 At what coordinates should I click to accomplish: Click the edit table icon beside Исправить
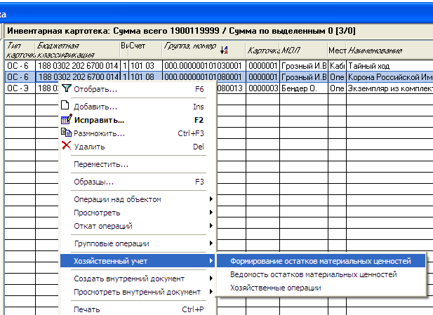click(67, 119)
